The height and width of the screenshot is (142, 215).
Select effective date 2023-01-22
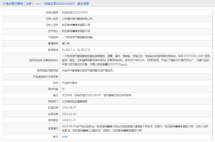point(69,114)
